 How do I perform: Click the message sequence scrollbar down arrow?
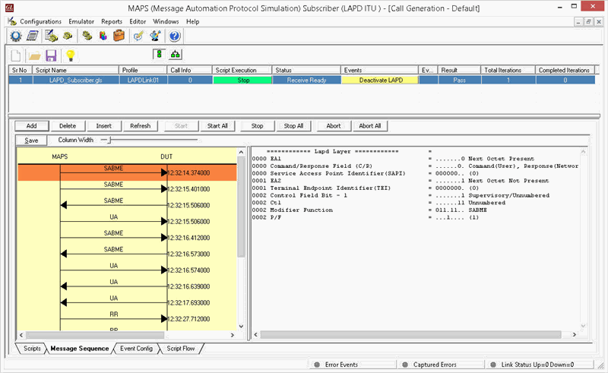coord(241,326)
